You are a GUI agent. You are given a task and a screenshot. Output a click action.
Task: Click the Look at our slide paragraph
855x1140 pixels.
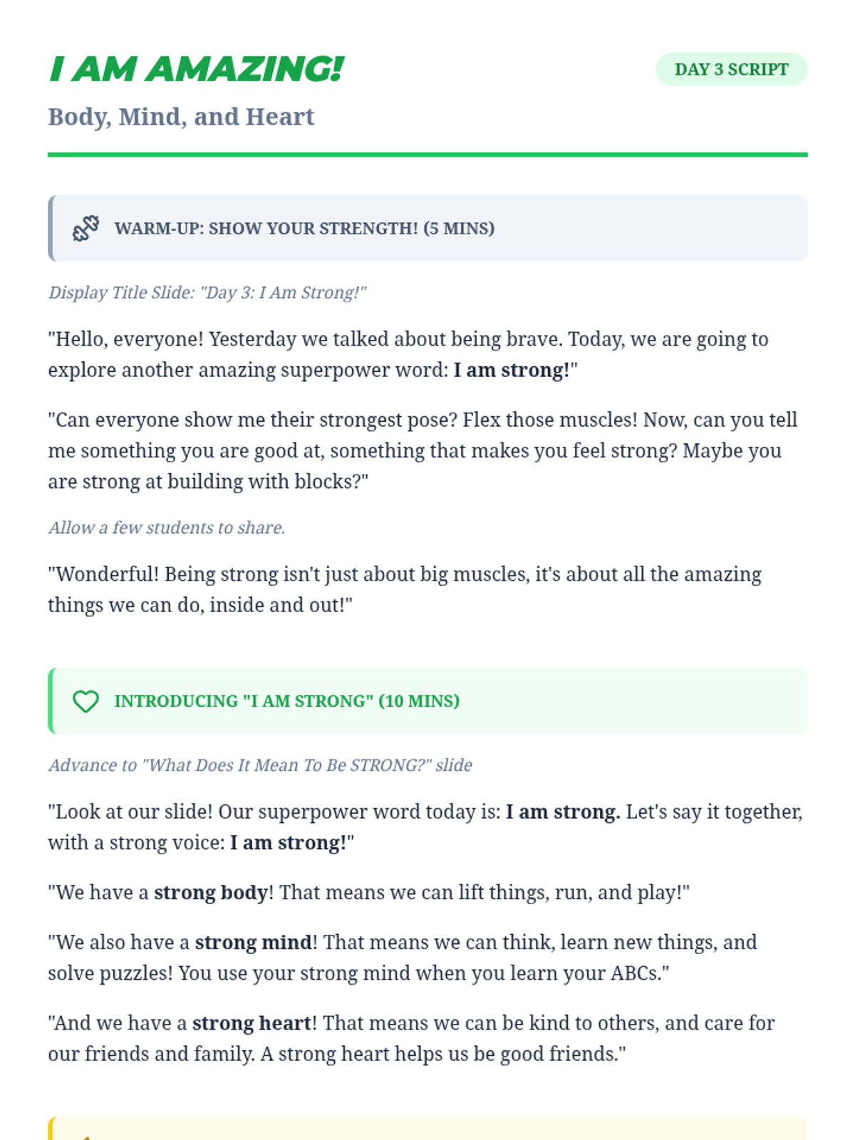click(x=425, y=826)
